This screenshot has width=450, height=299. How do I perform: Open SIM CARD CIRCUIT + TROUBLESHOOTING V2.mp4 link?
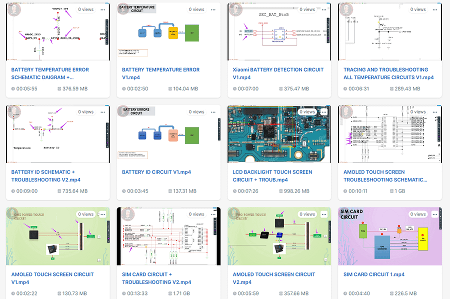(156, 278)
